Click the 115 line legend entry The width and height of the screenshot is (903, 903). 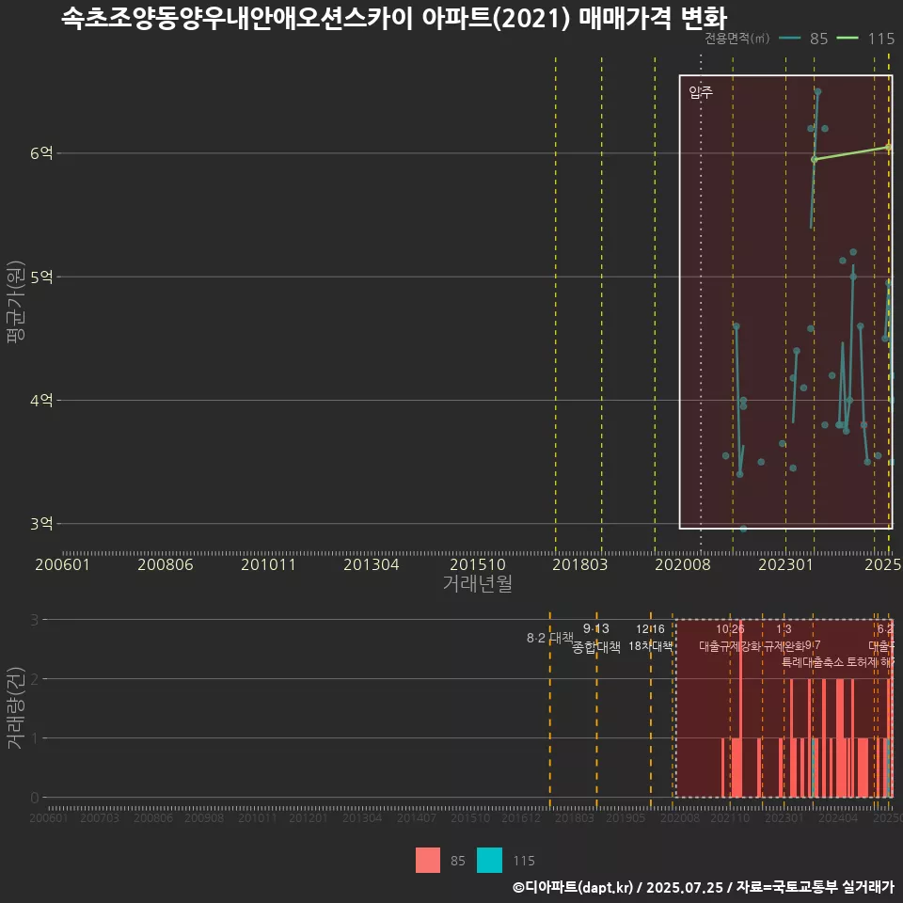[865, 39]
